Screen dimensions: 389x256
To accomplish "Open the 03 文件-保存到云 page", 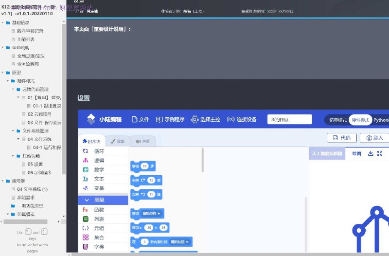I will pyautogui.click(x=44, y=123).
